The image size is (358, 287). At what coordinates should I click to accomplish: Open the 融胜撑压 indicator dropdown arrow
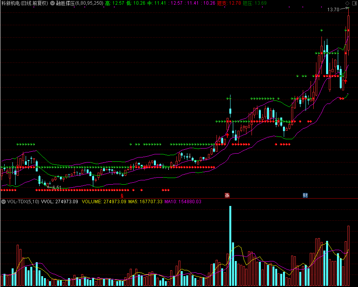point(52,3)
